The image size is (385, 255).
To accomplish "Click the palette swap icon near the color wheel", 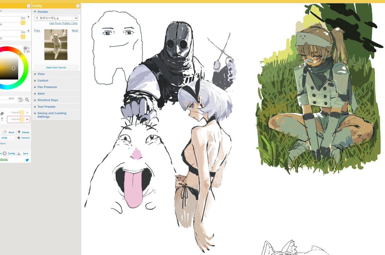I will (x=27, y=49).
